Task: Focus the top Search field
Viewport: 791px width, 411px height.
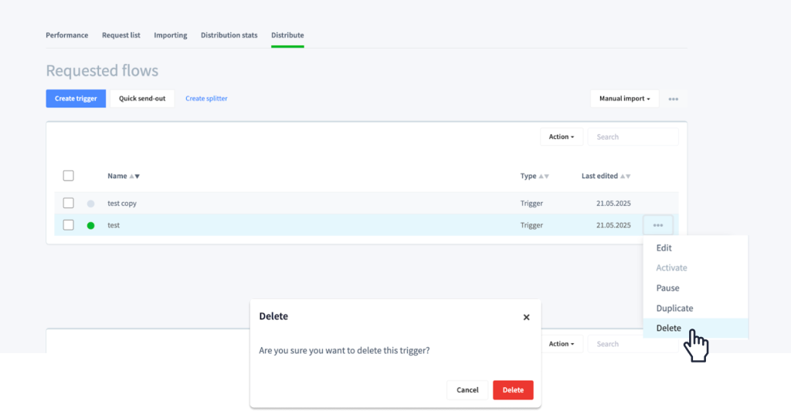Action: pyautogui.click(x=633, y=136)
